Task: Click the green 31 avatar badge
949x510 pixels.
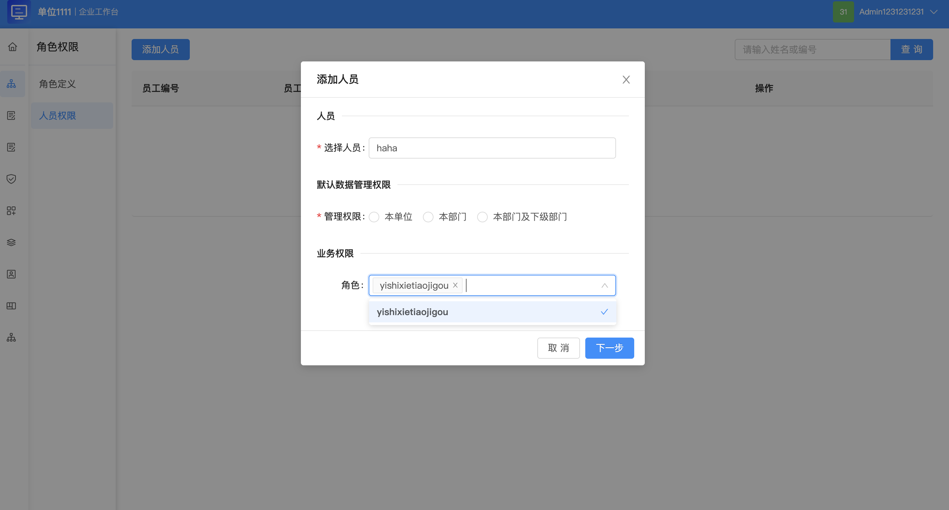Action: [843, 12]
